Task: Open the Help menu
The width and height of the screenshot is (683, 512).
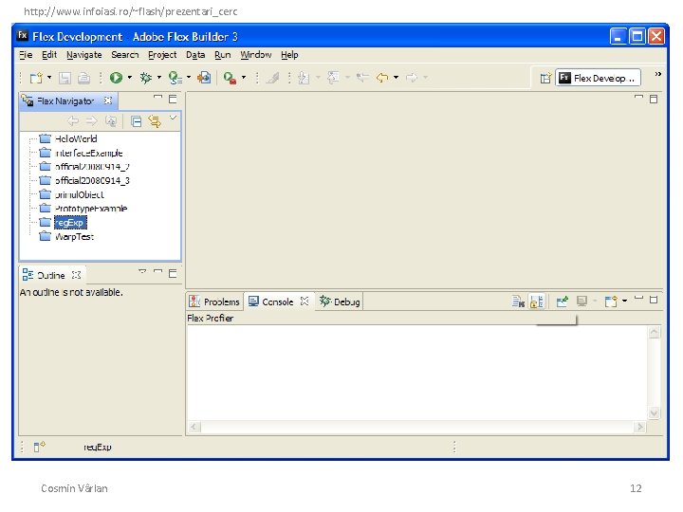Action: [289, 55]
